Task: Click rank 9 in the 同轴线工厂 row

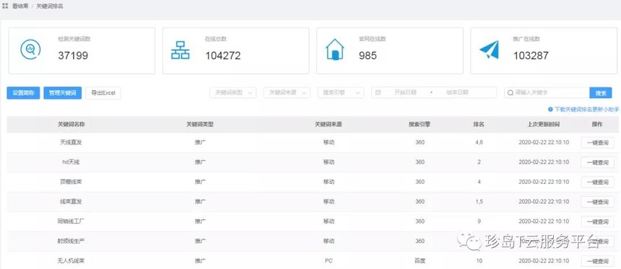Action: click(479, 221)
